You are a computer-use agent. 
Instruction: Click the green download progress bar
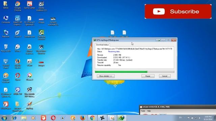coord(135,72)
